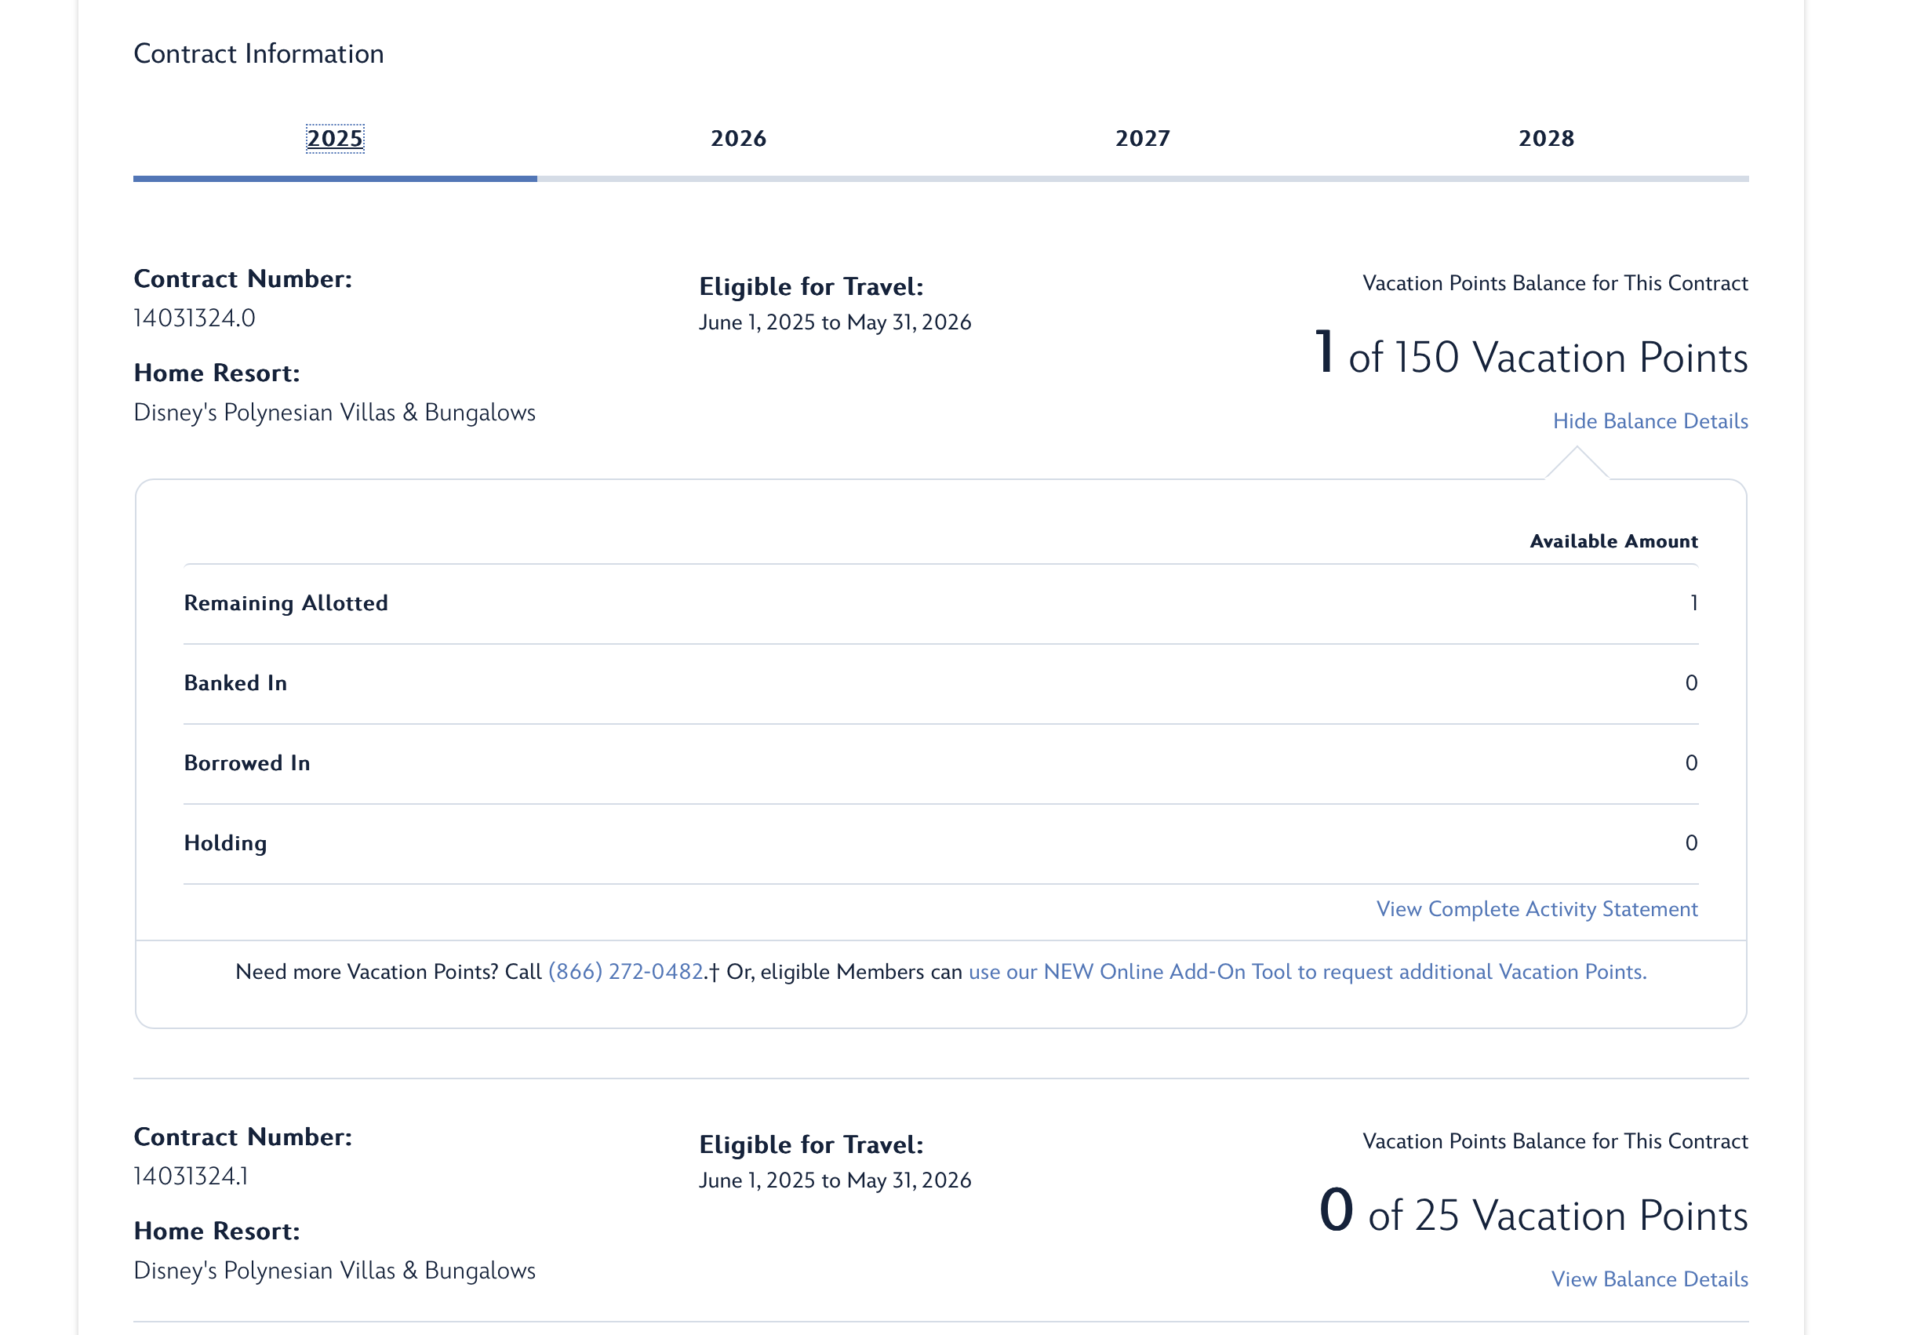This screenshot has width=1906, height=1335.
Task: Open View Complete Activity Statement link
Action: tap(1537, 908)
